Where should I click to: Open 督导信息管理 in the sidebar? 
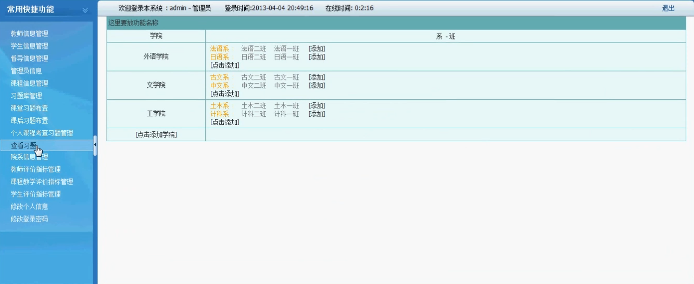pyautogui.click(x=30, y=59)
